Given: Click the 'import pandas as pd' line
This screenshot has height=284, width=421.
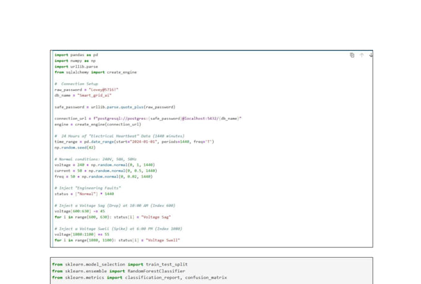Looking at the screenshot, I should tap(76, 55).
